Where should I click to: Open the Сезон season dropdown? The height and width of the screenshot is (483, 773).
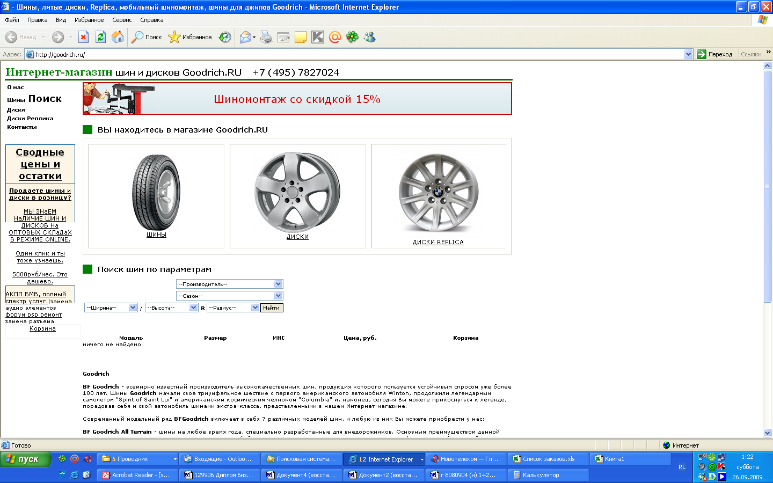click(x=229, y=296)
